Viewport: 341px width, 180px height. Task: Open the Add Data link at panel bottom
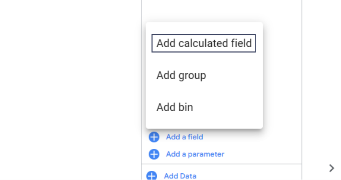[180, 176]
